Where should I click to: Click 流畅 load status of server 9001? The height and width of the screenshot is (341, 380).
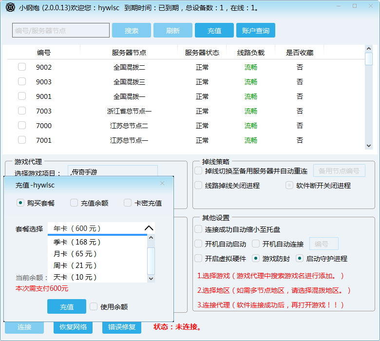tap(250, 96)
